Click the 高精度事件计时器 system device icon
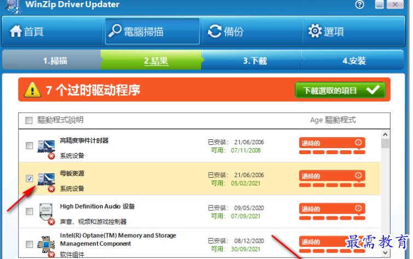413x259 pixels. (46, 149)
